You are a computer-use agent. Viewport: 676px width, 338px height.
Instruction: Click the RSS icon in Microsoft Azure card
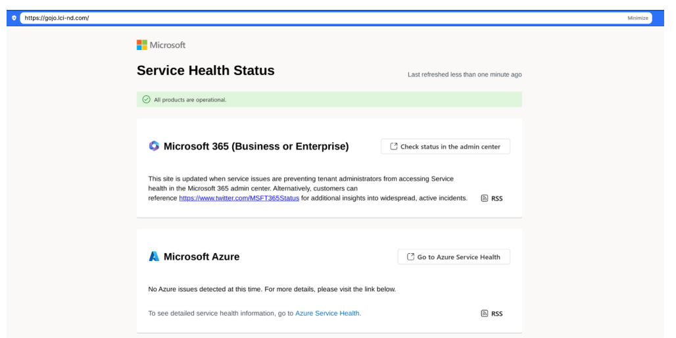pos(484,314)
